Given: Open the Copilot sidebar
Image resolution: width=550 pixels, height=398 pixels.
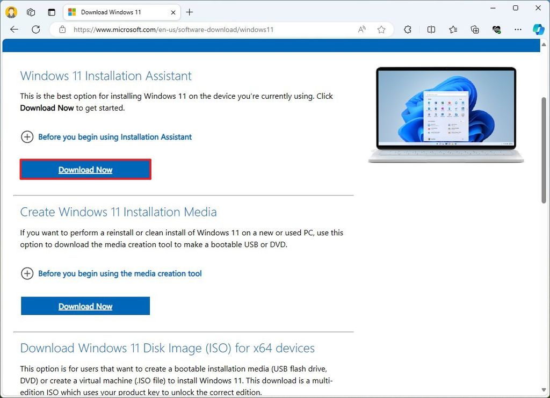Looking at the screenshot, I should tap(539, 30).
